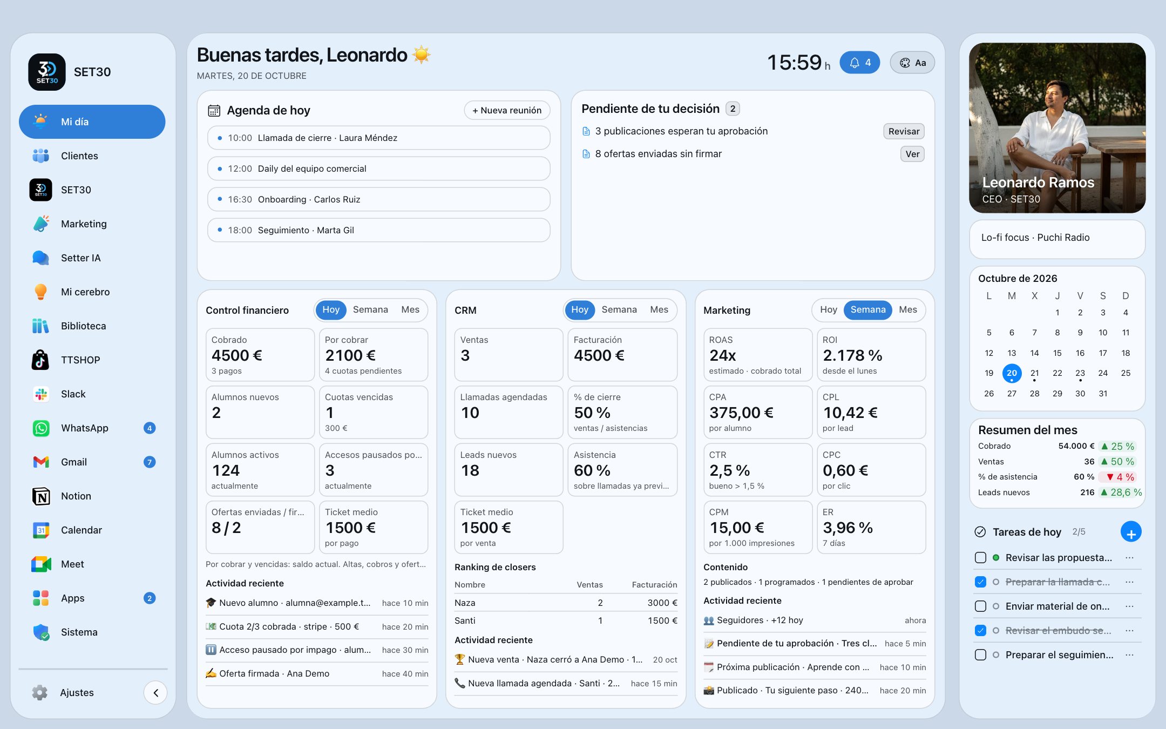Click Leonardo Ramos profile photo
This screenshot has height=729, width=1166.
tap(1057, 128)
